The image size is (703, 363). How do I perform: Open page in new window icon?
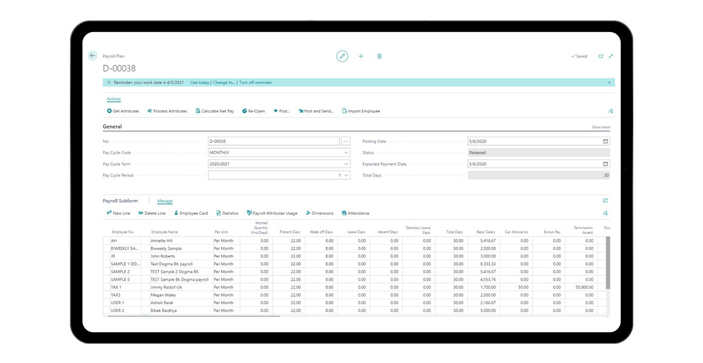coord(601,56)
